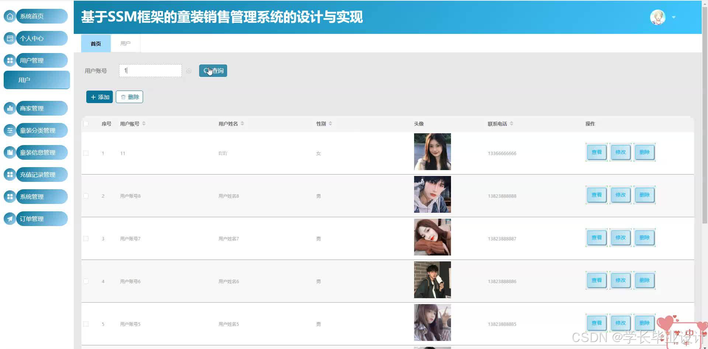Click 修改 for 用户账号8
Screen dimensions: 708x349
[621, 195]
